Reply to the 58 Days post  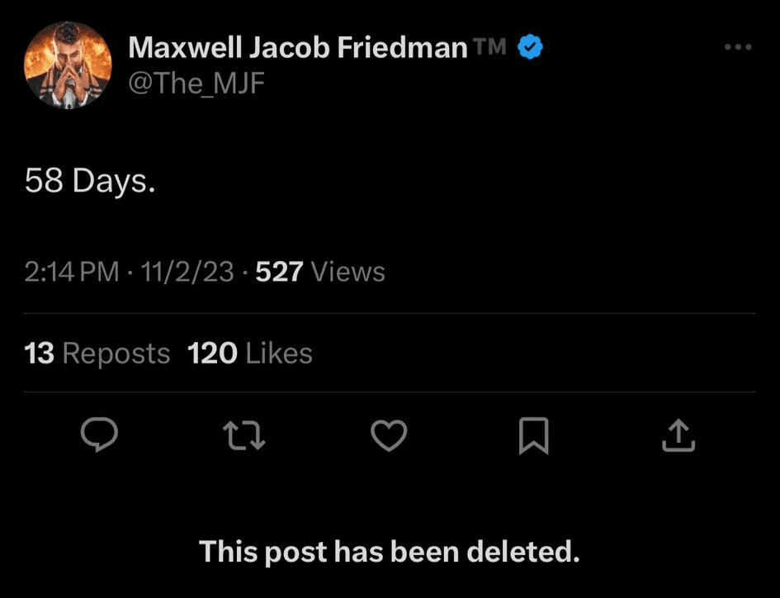pos(100,435)
